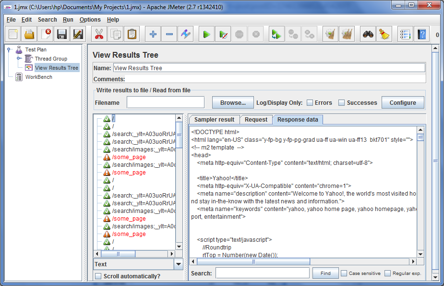Click the New test plan icon
444x286 pixels.
pyautogui.click(x=13, y=34)
